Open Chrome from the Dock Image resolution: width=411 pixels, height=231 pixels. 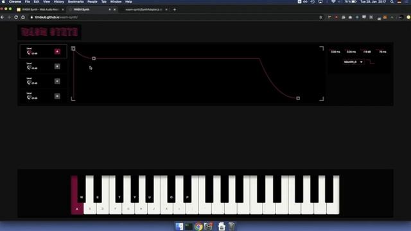click(198, 227)
